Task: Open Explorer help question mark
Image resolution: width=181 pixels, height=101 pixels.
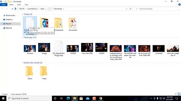Action: [x=179, y=4]
